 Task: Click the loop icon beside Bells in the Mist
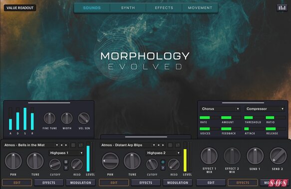80,145
